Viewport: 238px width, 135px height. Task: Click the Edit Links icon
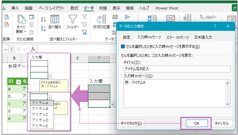32,32
